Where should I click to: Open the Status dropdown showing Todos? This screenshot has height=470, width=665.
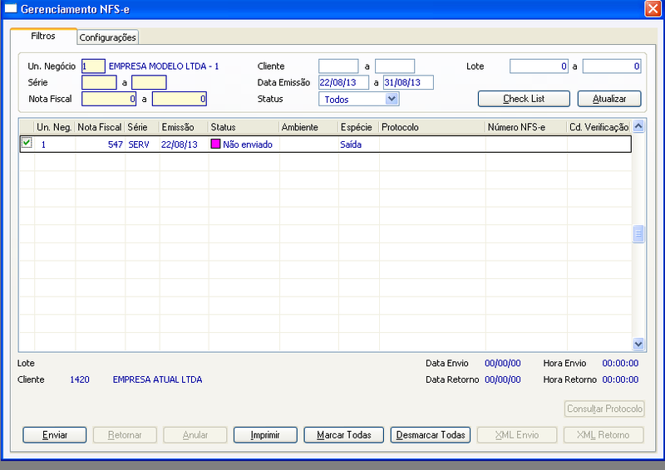(x=359, y=99)
